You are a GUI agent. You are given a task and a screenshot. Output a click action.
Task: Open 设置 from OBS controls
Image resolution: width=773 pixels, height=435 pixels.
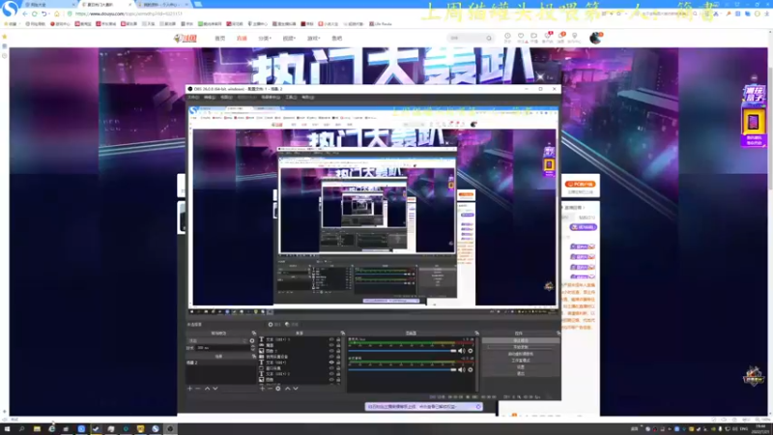[521, 367]
